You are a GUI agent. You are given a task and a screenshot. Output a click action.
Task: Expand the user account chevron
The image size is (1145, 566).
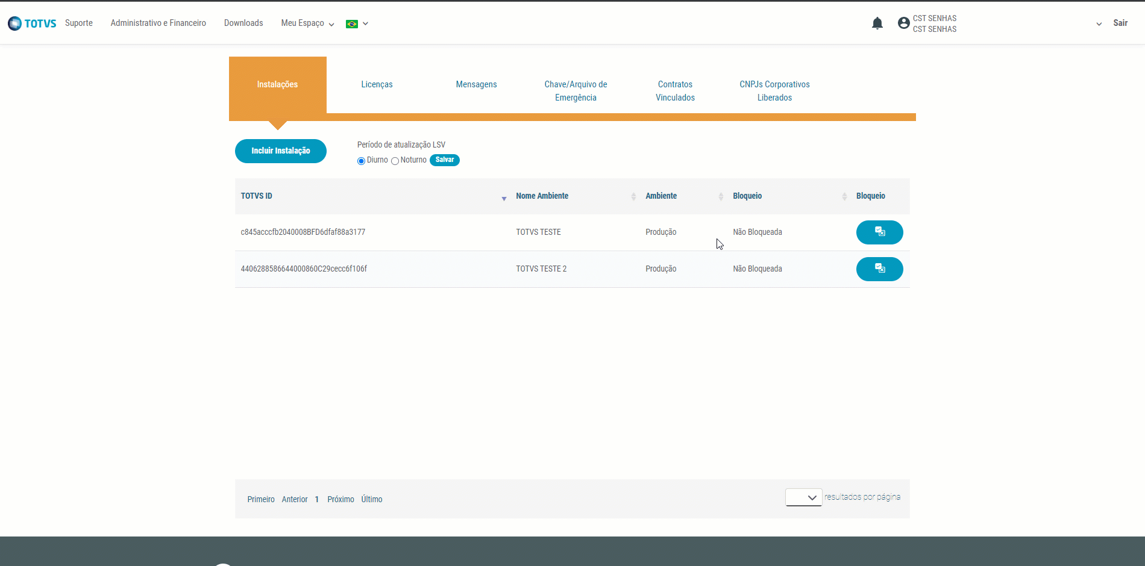(x=1099, y=24)
